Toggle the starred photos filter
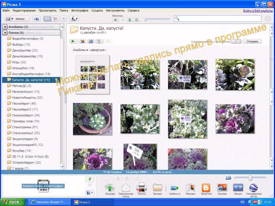The image size is (275, 206). (115, 20)
